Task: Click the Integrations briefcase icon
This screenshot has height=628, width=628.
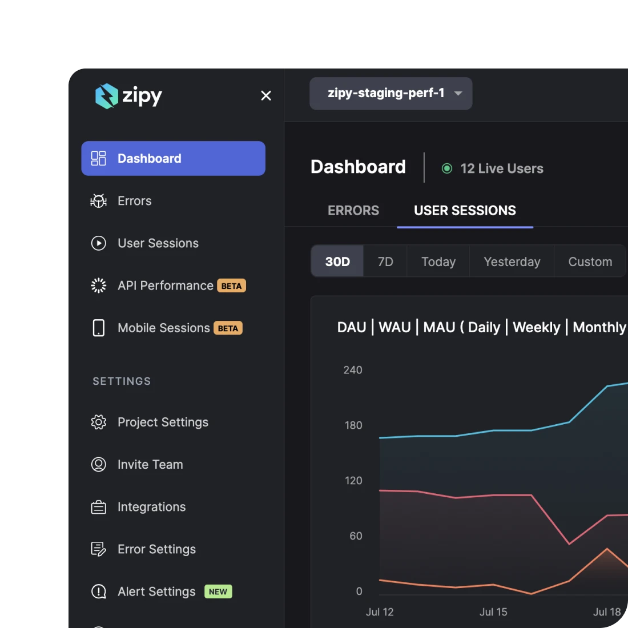Action: point(99,507)
